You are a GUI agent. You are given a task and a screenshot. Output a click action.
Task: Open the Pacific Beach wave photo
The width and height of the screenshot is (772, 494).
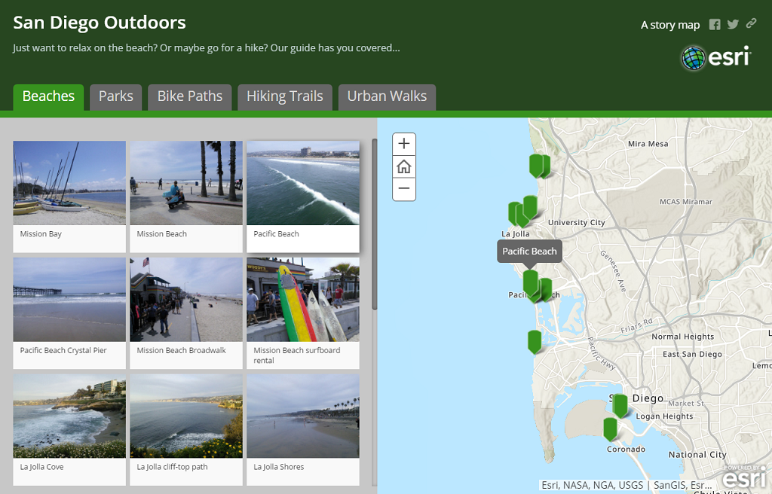(303, 183)
